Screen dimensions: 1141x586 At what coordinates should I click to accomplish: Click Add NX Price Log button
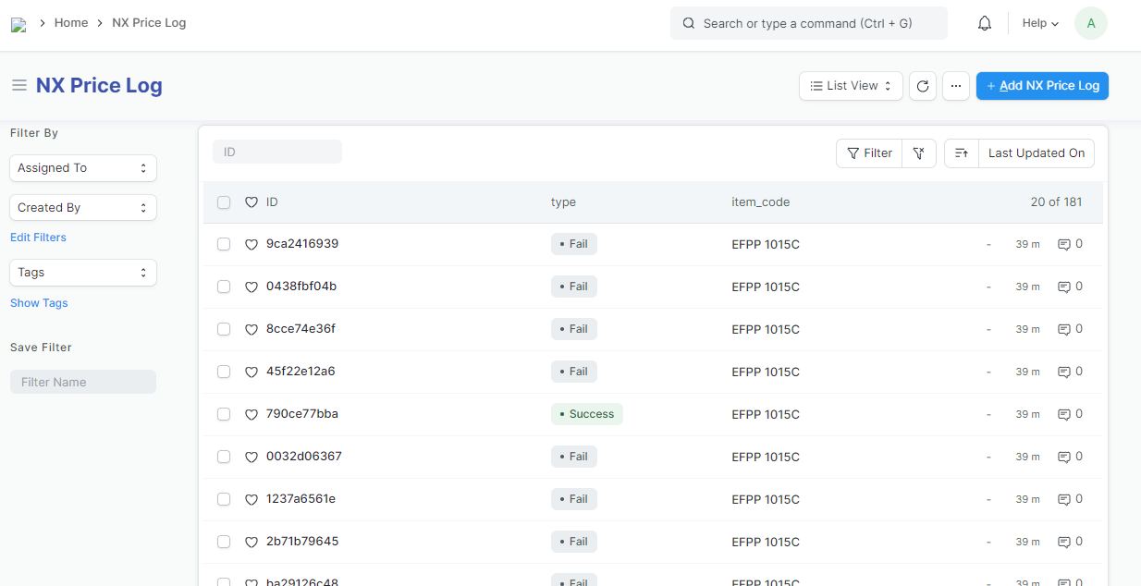[1042, 86]
